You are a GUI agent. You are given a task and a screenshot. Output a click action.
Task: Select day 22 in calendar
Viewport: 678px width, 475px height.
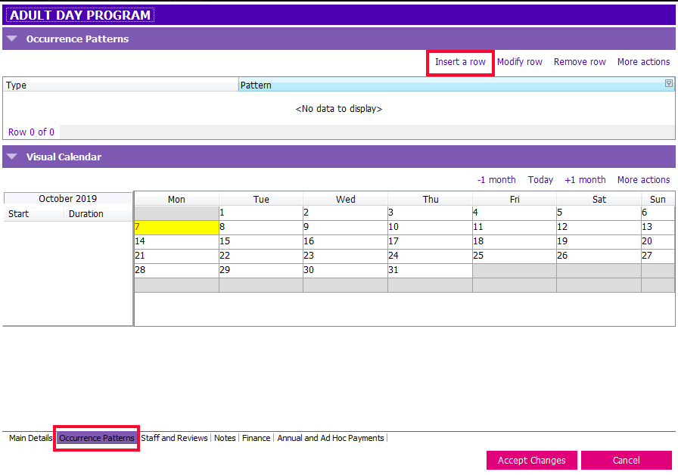click(261, 256)
